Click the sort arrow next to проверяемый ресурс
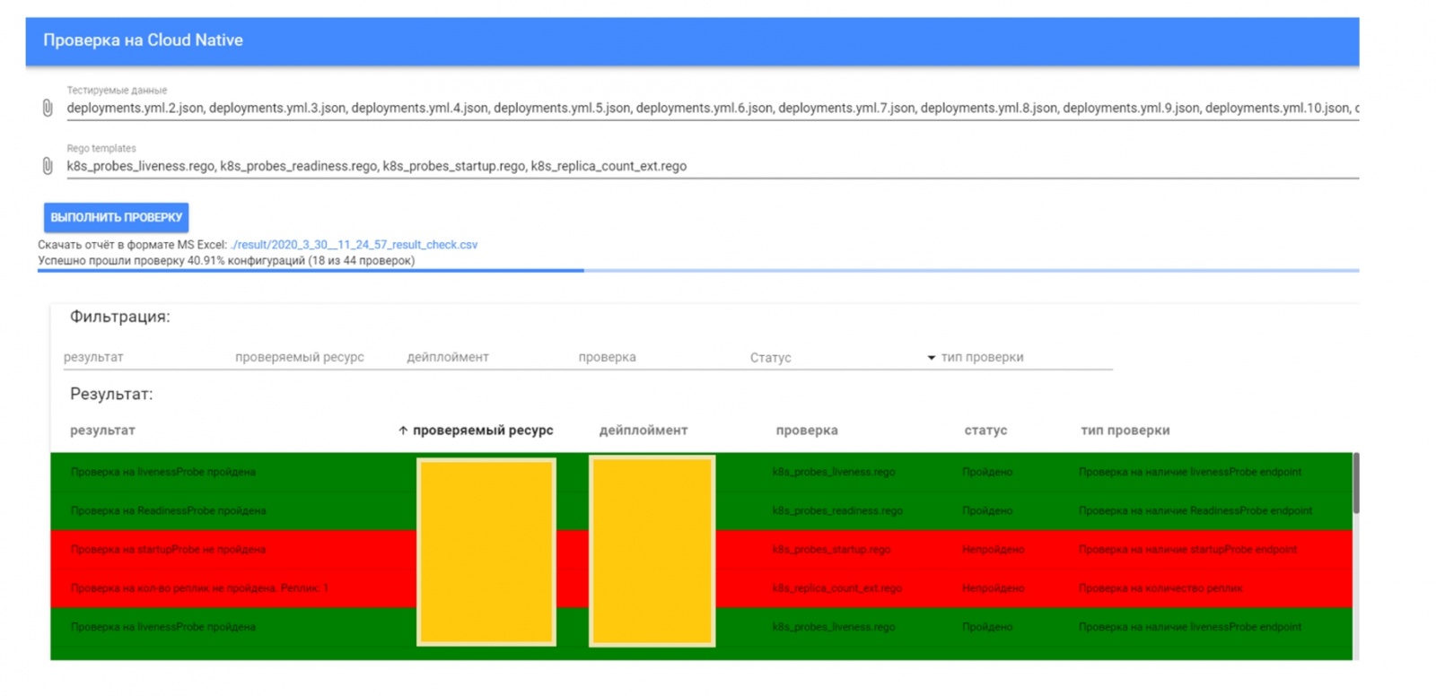 [x=403, y=431]
